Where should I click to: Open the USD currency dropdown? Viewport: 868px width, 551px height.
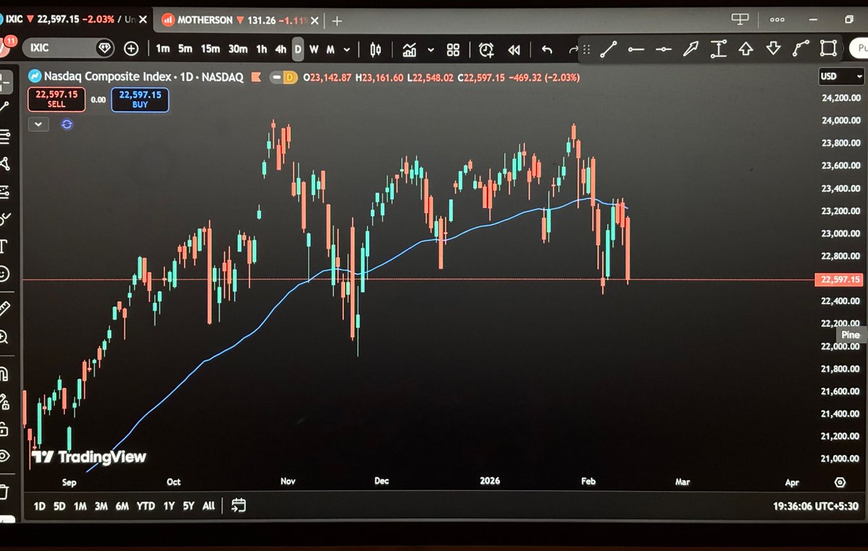[841, 76]
